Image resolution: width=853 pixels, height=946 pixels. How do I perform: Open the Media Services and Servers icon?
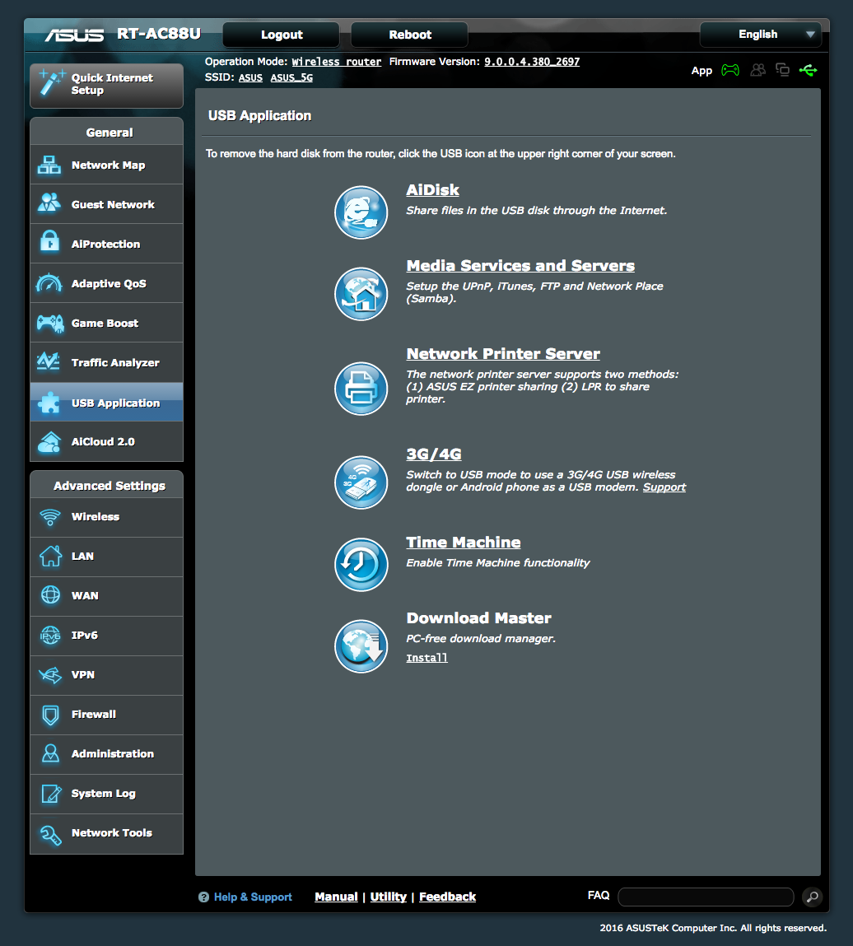click(361, 294)
